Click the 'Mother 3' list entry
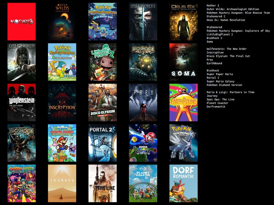Image resolution: width=274 pixels, height=205 pixels. (213, 5)
